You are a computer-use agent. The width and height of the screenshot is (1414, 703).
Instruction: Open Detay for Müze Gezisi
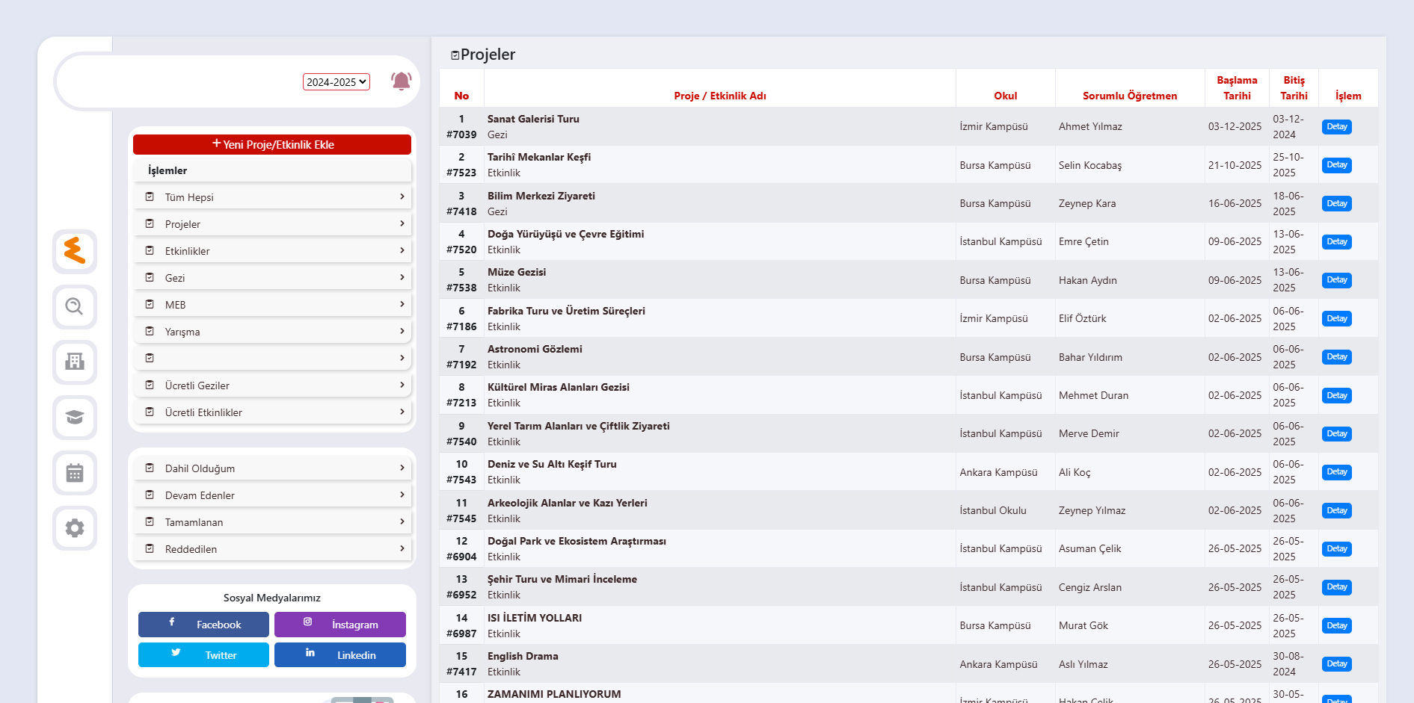[x=1336, y=280]
